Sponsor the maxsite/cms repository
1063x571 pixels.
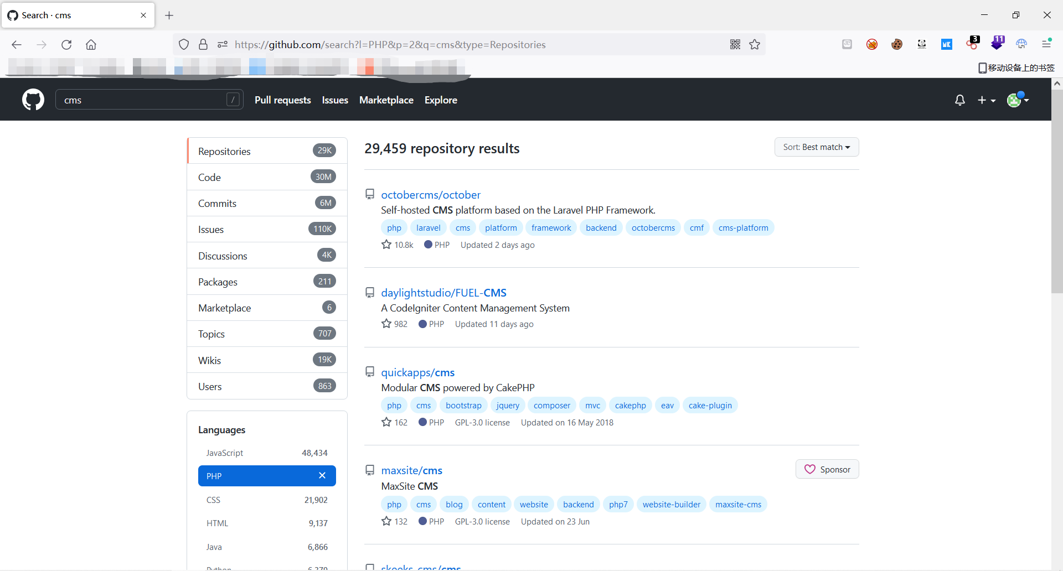pos(827,469)
